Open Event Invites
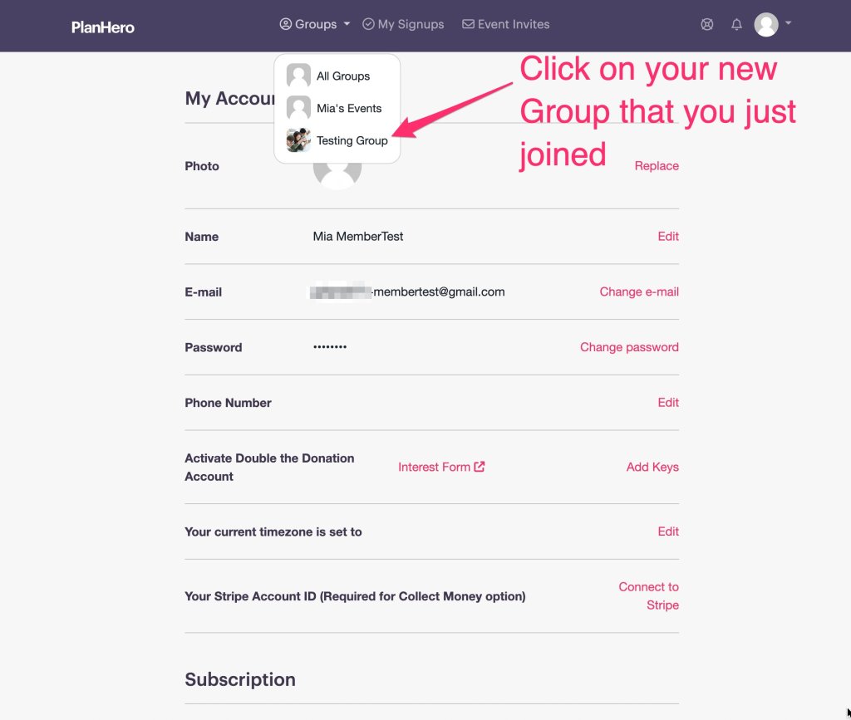The height and width of the screenshot is (720, 851). 505,25
